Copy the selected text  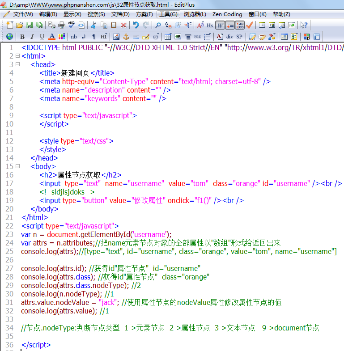pyautogui.click(x=104, y=25)
